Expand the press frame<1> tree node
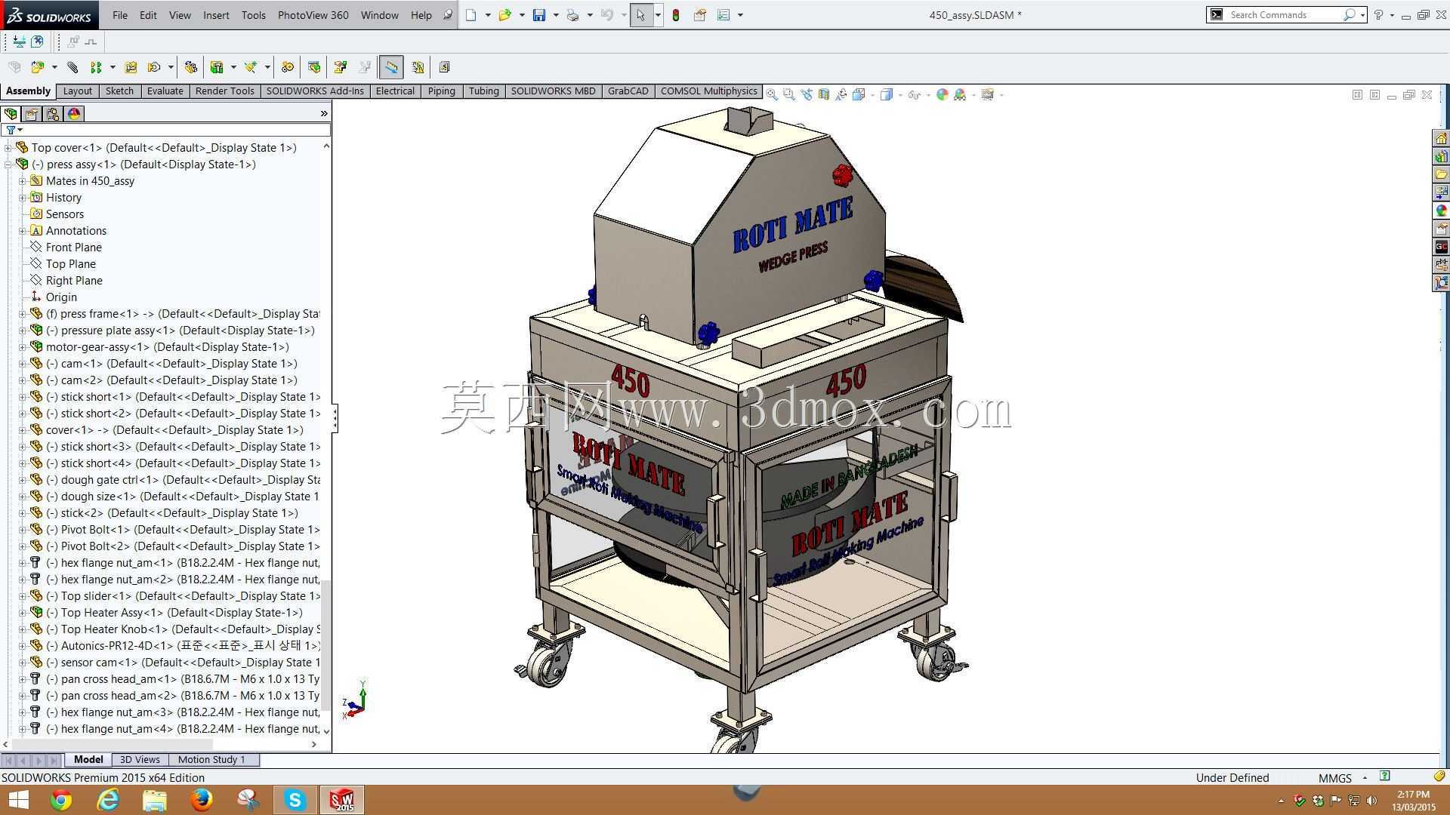The width and height of the screenshot is (1450, 815). [x=23, y=314]
